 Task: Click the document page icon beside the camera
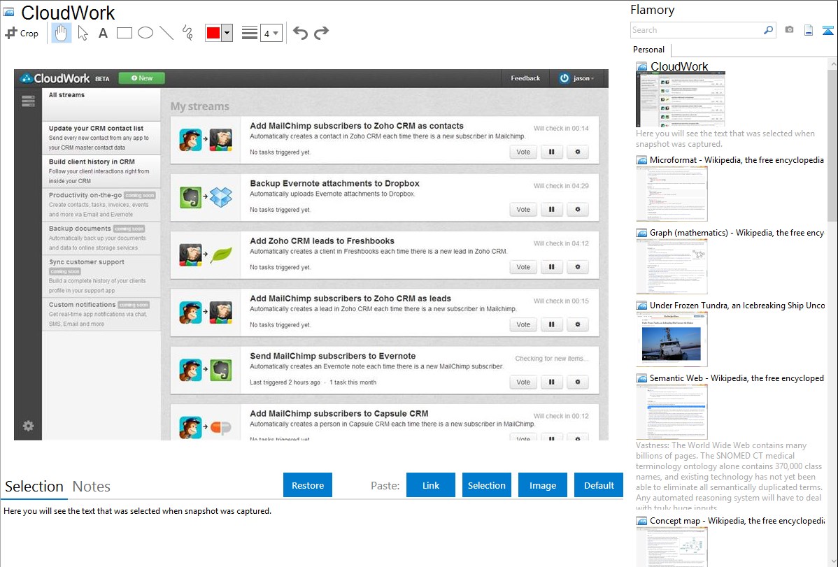pyautogui.click(x=809, y=30)
